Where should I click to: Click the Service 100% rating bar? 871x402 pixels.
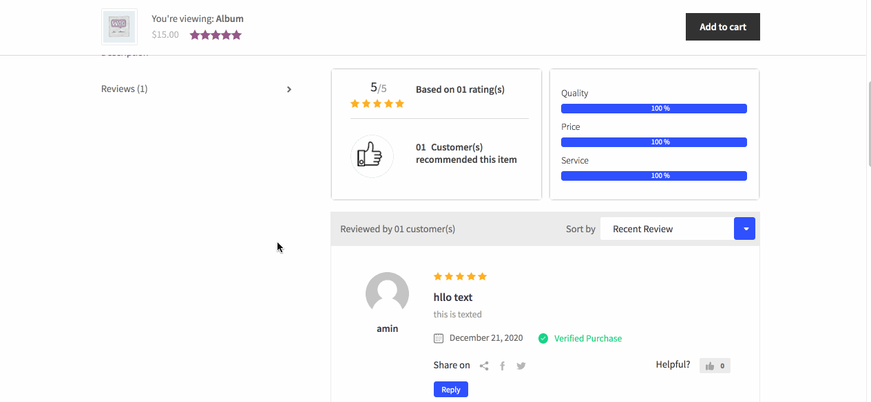(653, 176)
